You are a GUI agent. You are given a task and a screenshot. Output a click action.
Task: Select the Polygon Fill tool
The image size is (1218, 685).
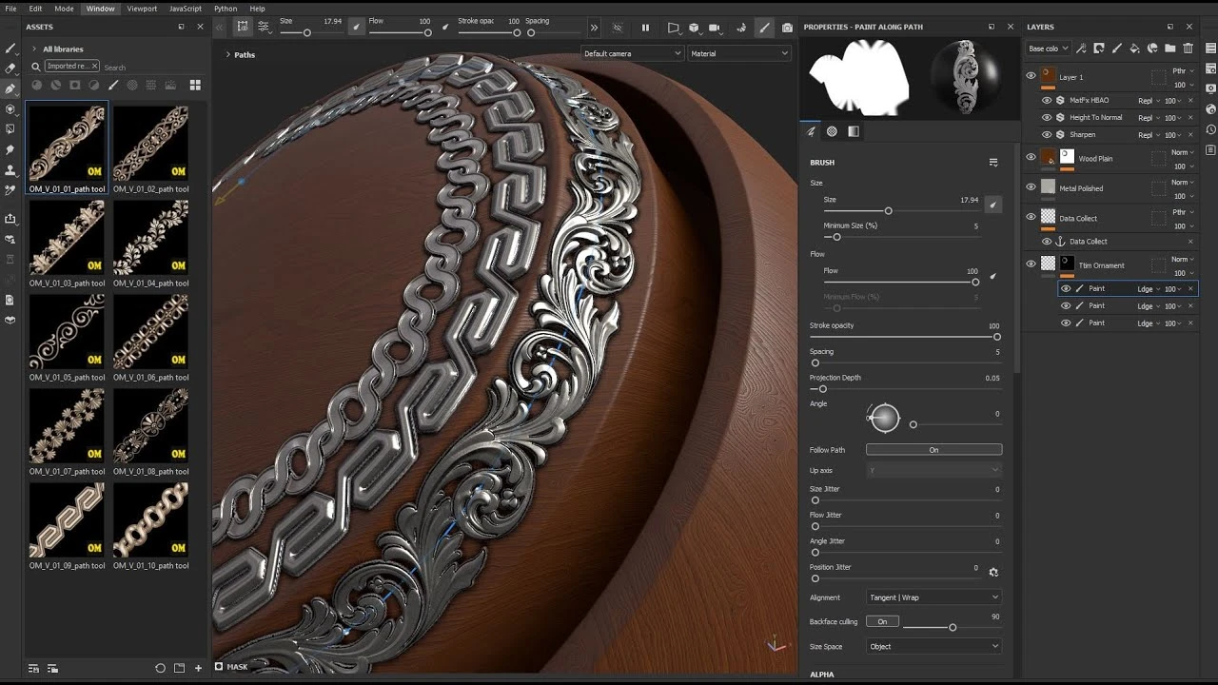[x=10, y=128]
